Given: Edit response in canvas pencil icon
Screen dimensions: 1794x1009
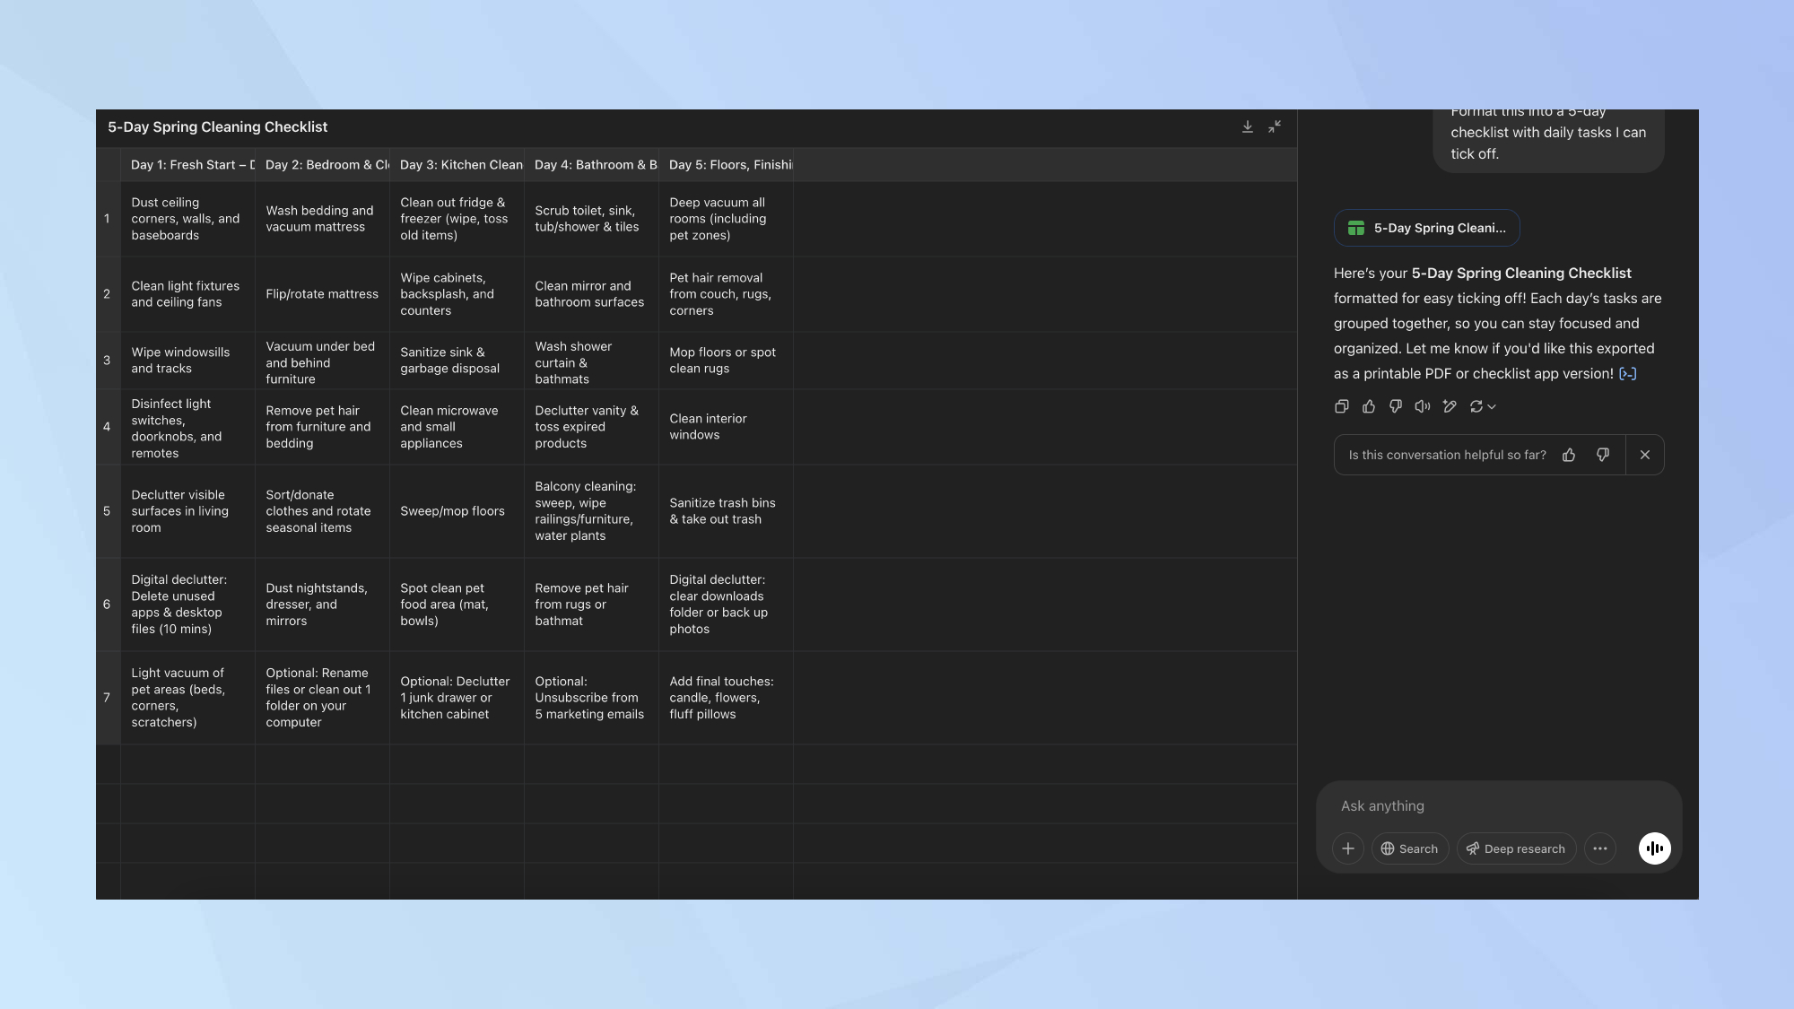Looking at the screenshot, I should (1450, 406).
